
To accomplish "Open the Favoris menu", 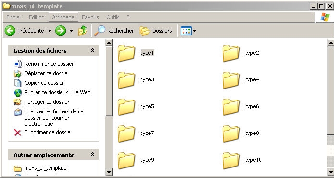I will click(90, 17).
